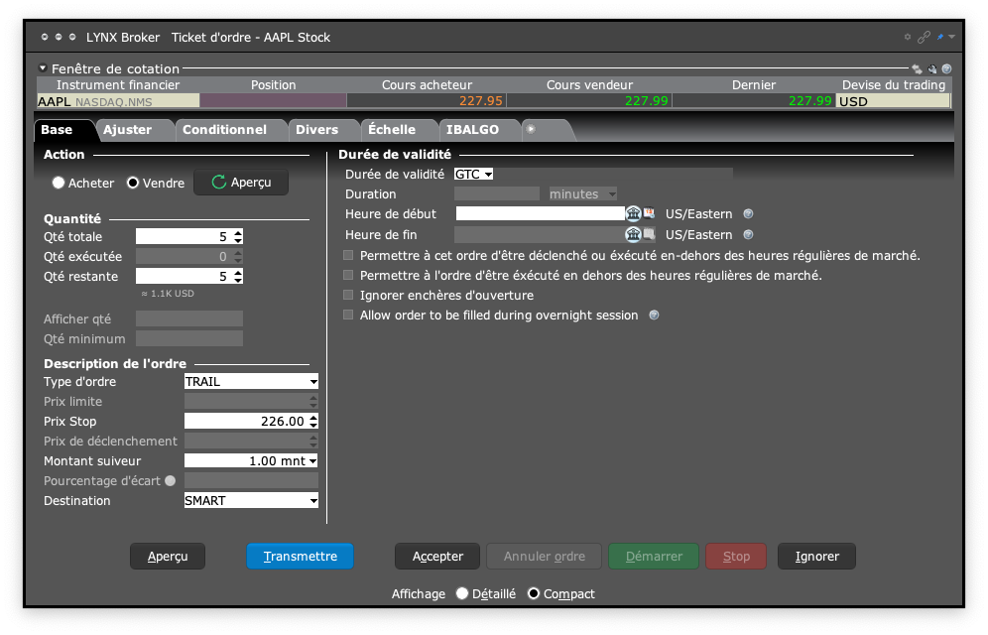Click the bank icon beside Heure de fin
988x635 pixels.
tap(633, 234)
